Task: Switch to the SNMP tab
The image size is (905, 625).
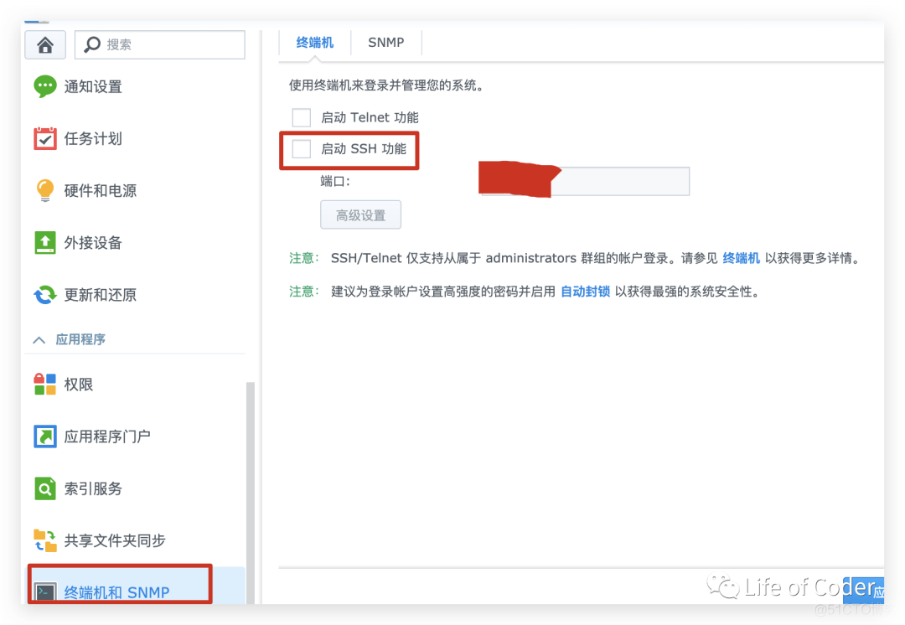Action: tap(385, 43)
